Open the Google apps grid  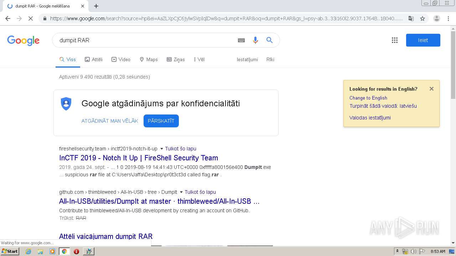pyautogui.click(x=395, y=40)
